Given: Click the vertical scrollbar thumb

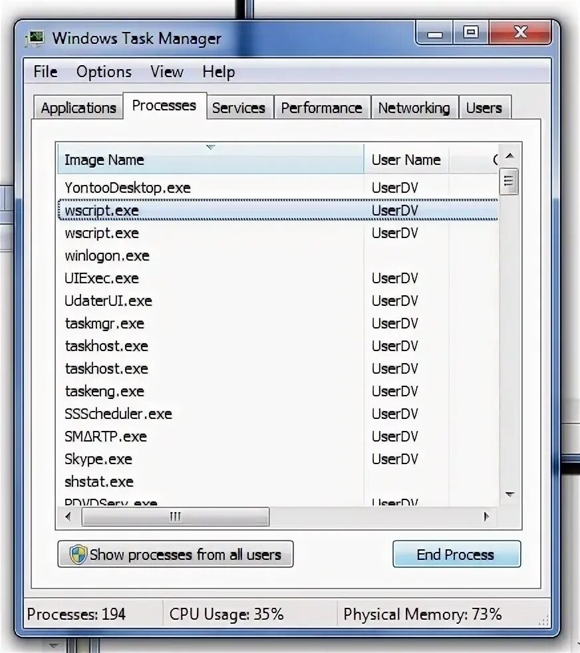Looking at the screenshot, I should point(509,181).
